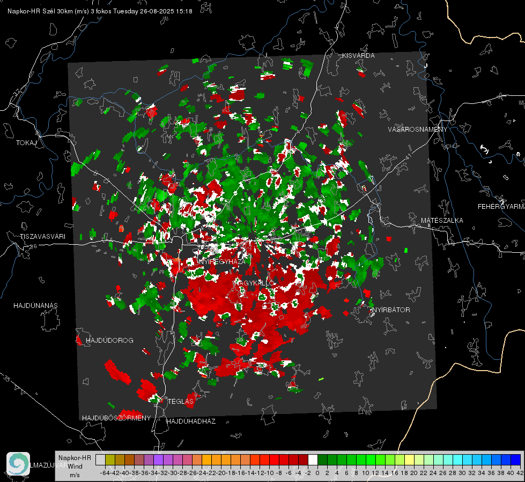Click the FEHÉRGYARMAT label at the right edge
Image resolution: width=525 pixels, height=482 pixels.
501,207
